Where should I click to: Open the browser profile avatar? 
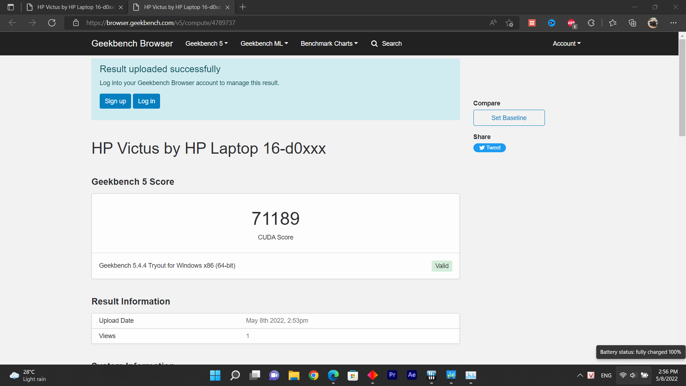[653, 23]
